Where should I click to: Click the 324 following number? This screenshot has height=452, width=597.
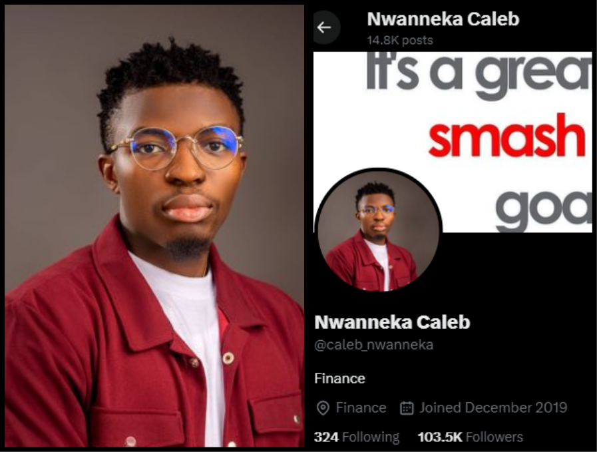[x=326, y=437]
